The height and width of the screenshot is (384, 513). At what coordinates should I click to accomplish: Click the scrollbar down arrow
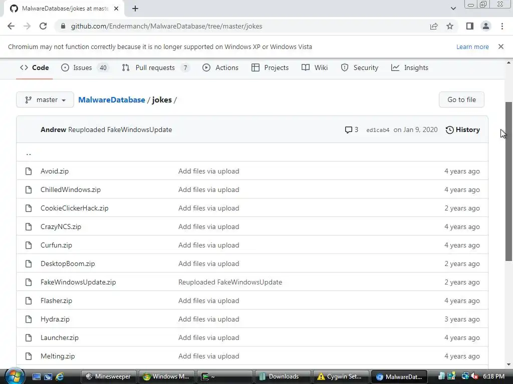(x=508, y=364)
